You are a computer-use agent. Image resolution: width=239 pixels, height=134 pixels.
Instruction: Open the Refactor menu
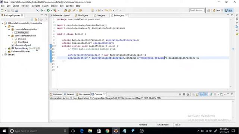coord(25,6)
